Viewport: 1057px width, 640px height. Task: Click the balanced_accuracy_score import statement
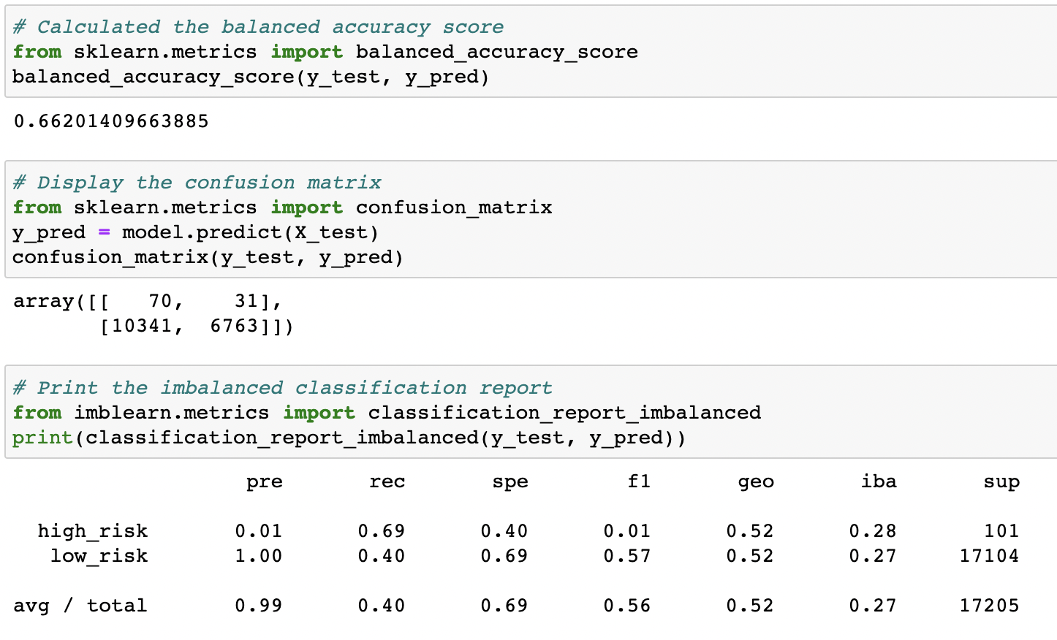pos(325,51)
